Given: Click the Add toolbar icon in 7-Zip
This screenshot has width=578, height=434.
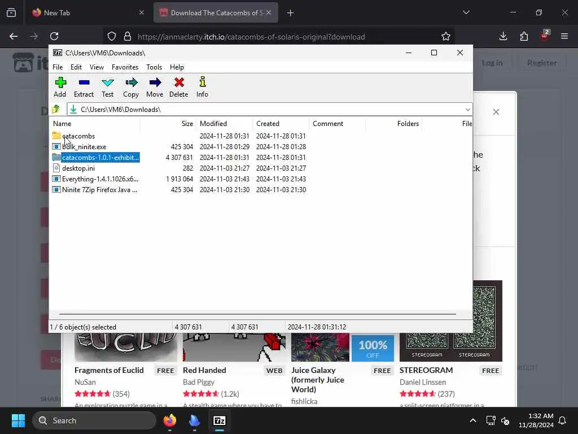Looking at the screenshot, I should tap(60, 87).
